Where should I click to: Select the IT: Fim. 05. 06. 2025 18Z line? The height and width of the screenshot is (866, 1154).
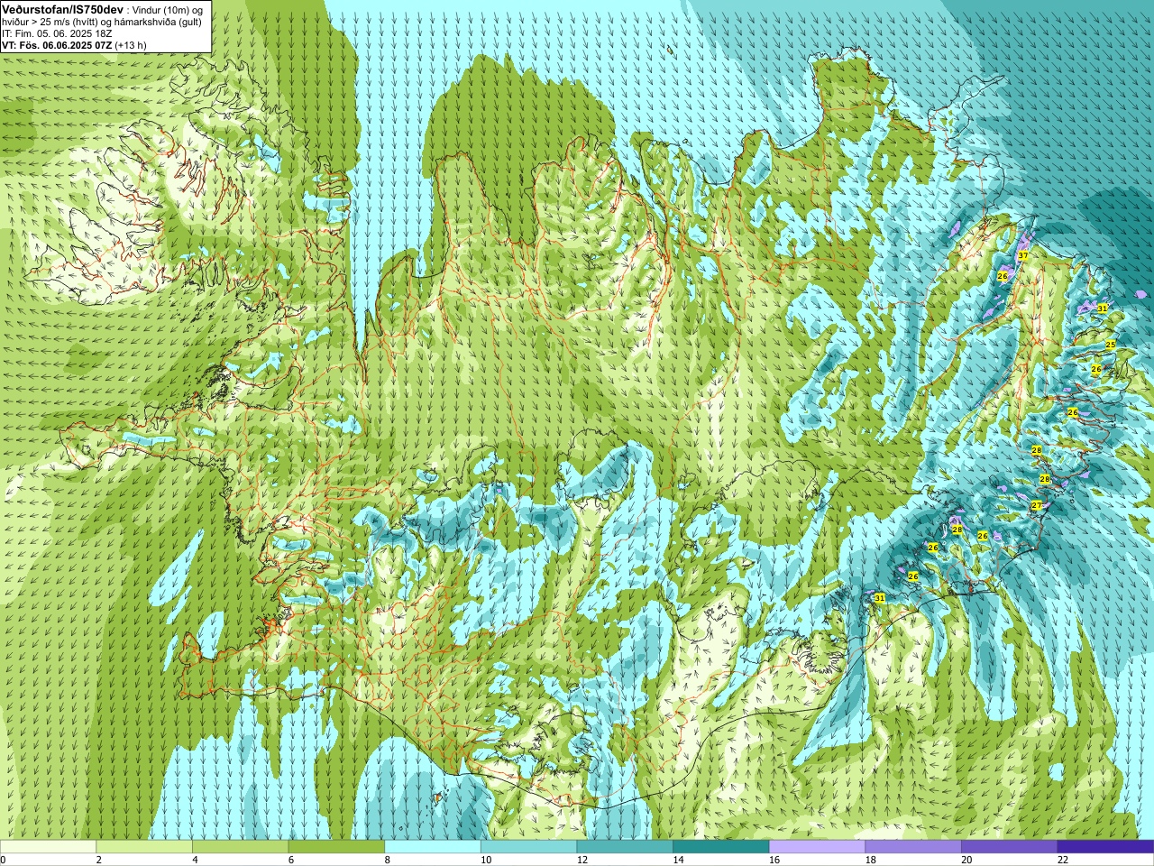57,33
